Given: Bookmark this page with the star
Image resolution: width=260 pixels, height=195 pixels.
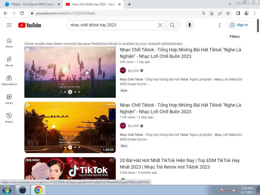Looking at the screenshot, I should 228,13.
